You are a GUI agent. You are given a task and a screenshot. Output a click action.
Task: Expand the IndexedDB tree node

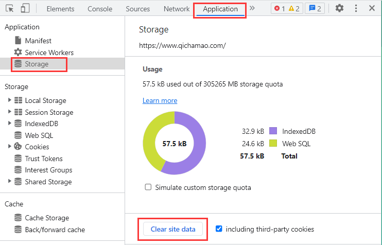[10, 124]
